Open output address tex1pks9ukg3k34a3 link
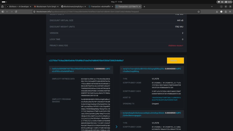 (144, 114)
